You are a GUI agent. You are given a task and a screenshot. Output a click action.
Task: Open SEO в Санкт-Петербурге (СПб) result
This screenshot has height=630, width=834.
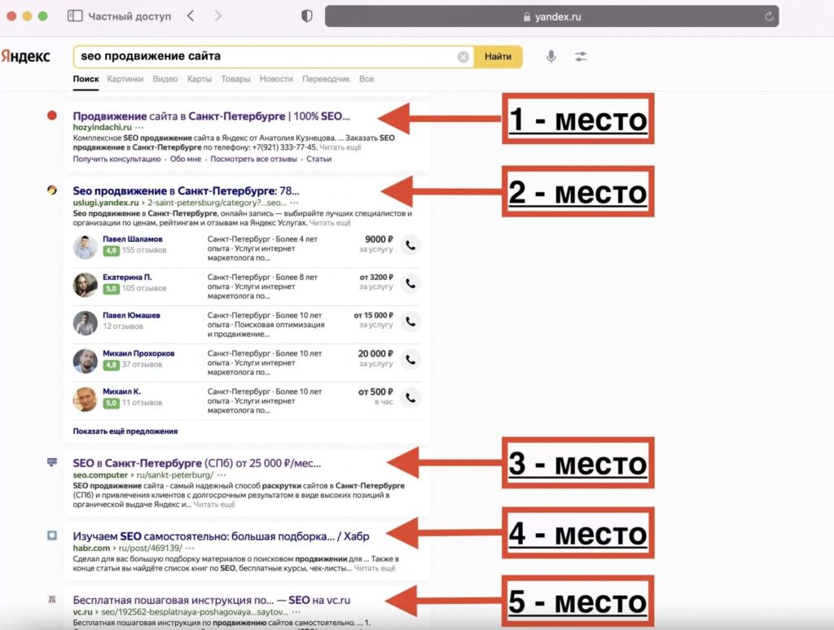(197, 463)
